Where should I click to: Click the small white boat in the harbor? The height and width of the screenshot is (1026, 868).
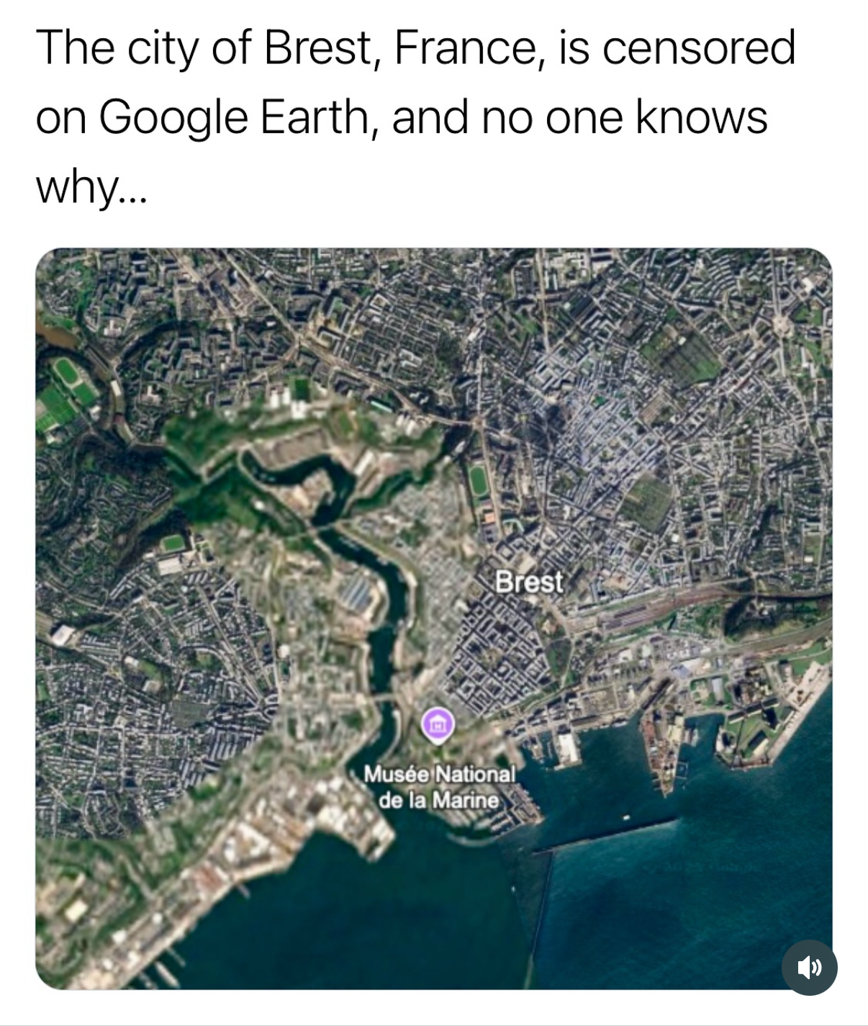point(625,817)
